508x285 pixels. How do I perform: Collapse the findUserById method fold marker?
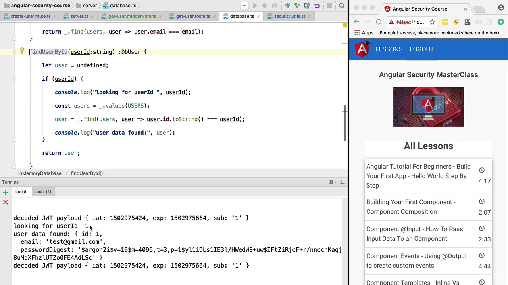point(14,52)
